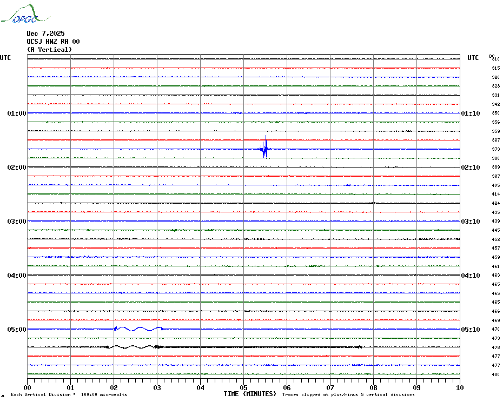This screenshot has width=503, height=402.
Task: Click the 'TIME (MINUTES)' axis title
Action: click(x=250, y=394)
